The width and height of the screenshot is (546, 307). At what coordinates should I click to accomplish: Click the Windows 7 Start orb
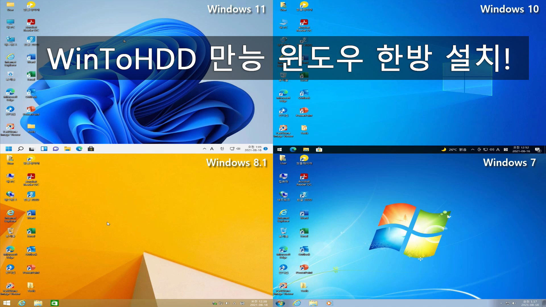pyautogui.click(x=280, y=303)
